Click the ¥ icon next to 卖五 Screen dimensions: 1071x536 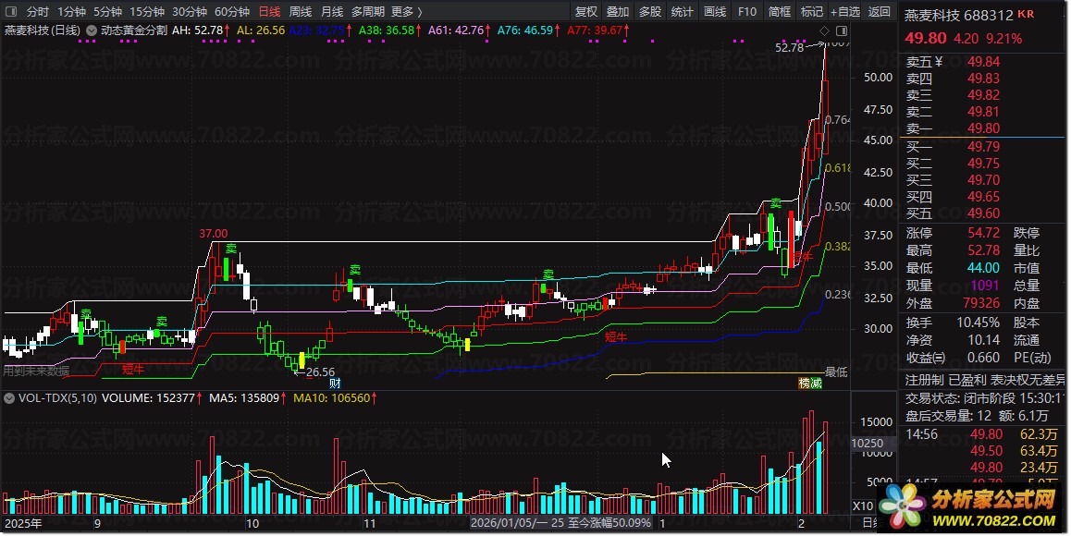pyautogui.click(x=938, y=62)
